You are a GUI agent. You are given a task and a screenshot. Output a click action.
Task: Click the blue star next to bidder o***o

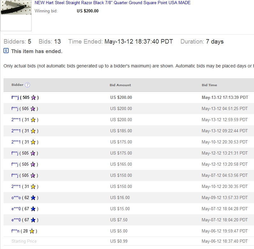click(33, 198)
